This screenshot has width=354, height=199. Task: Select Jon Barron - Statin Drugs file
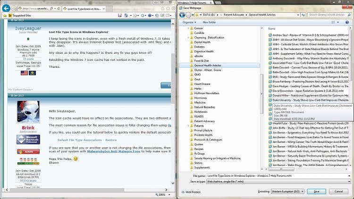pos(308,165)
